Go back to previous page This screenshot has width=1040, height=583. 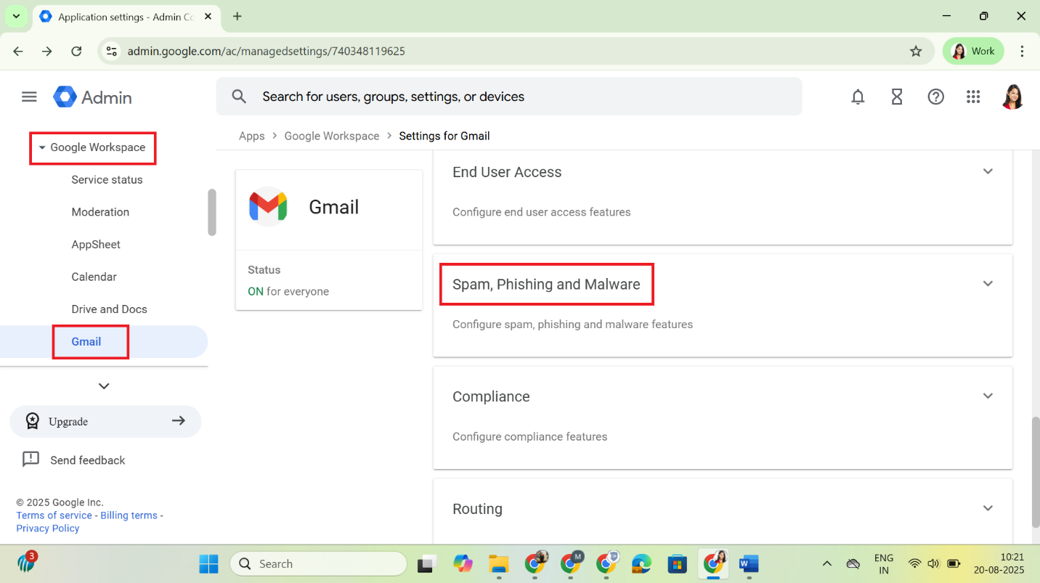pyautogui.click(x=18, y=51)
